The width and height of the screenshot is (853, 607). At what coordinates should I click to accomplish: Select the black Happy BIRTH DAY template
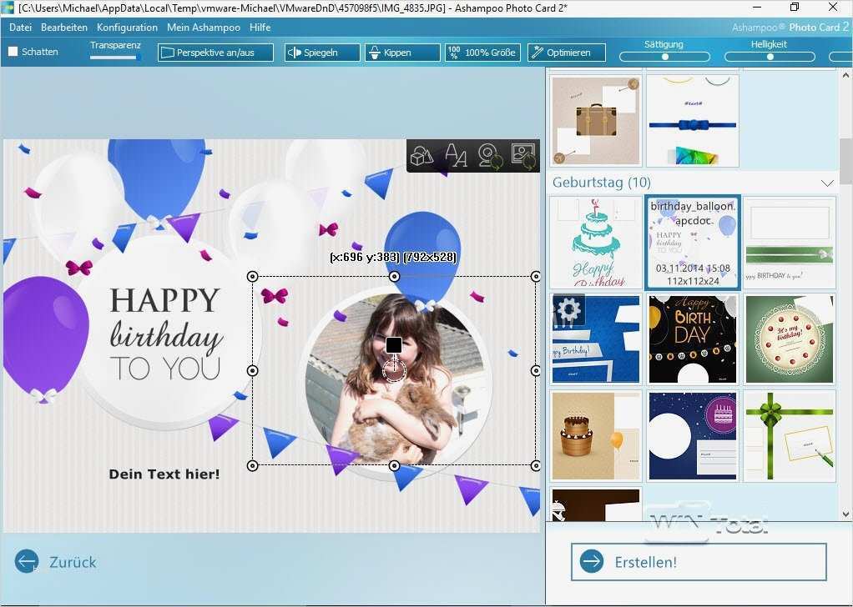693,339
